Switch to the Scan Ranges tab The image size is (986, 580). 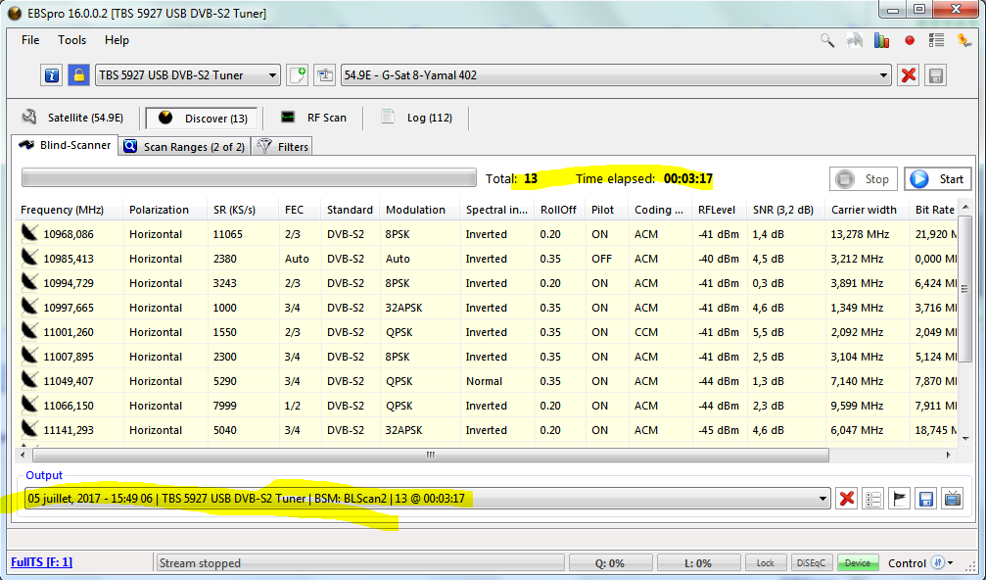(181, 147)
